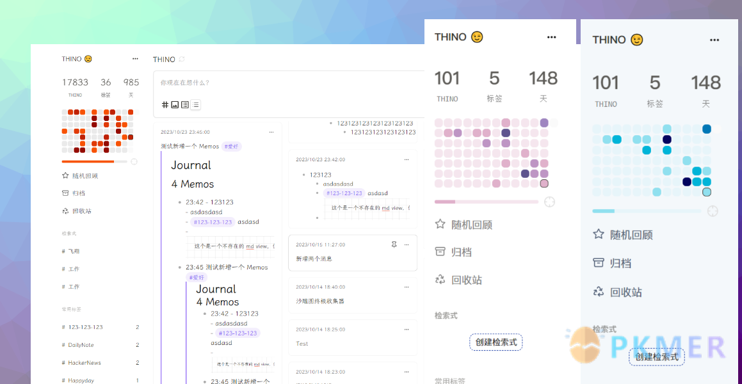Click the recycle icon in orange sidebar
Image resolution: width=742 pixels, height=384 pixels.
click(65, 211)
